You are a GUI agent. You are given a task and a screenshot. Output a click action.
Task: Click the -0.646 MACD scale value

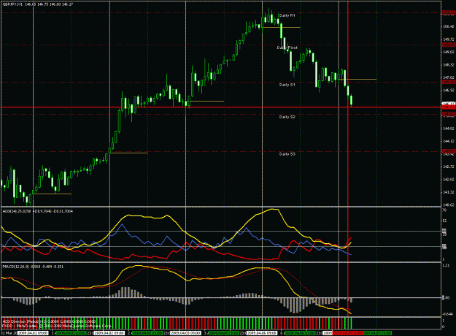tap(448, 314)
